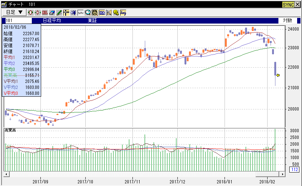Toggle the crosshair cursor icon

click(x=66, y=12)
